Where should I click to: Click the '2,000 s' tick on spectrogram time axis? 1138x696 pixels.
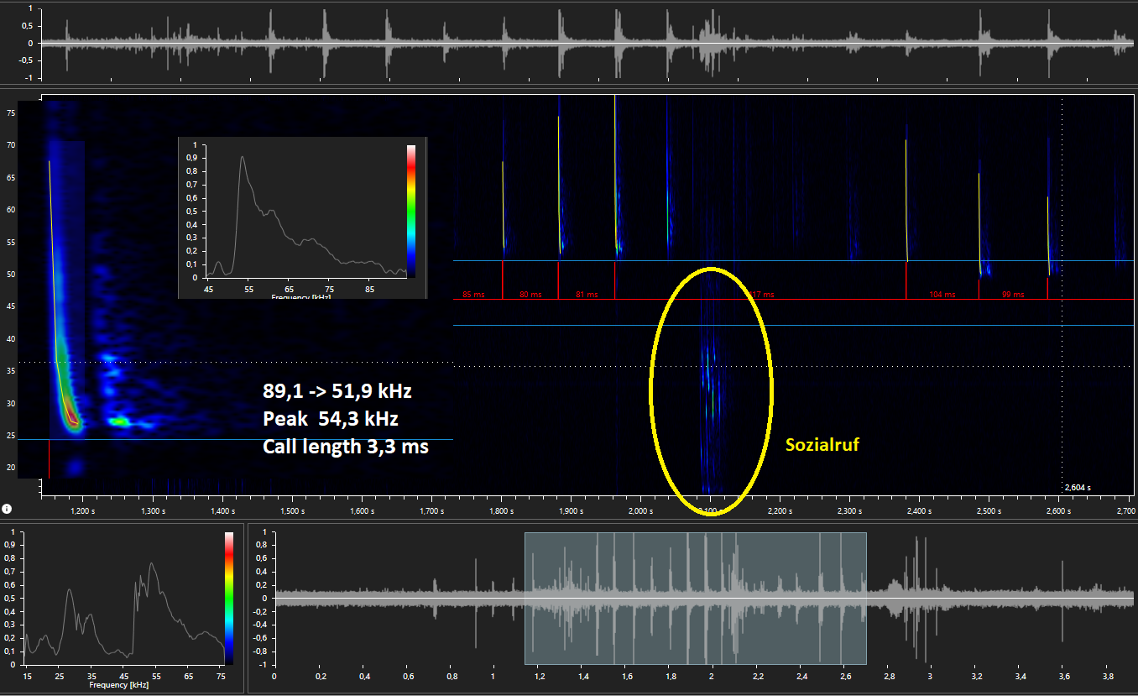(640, 510)
